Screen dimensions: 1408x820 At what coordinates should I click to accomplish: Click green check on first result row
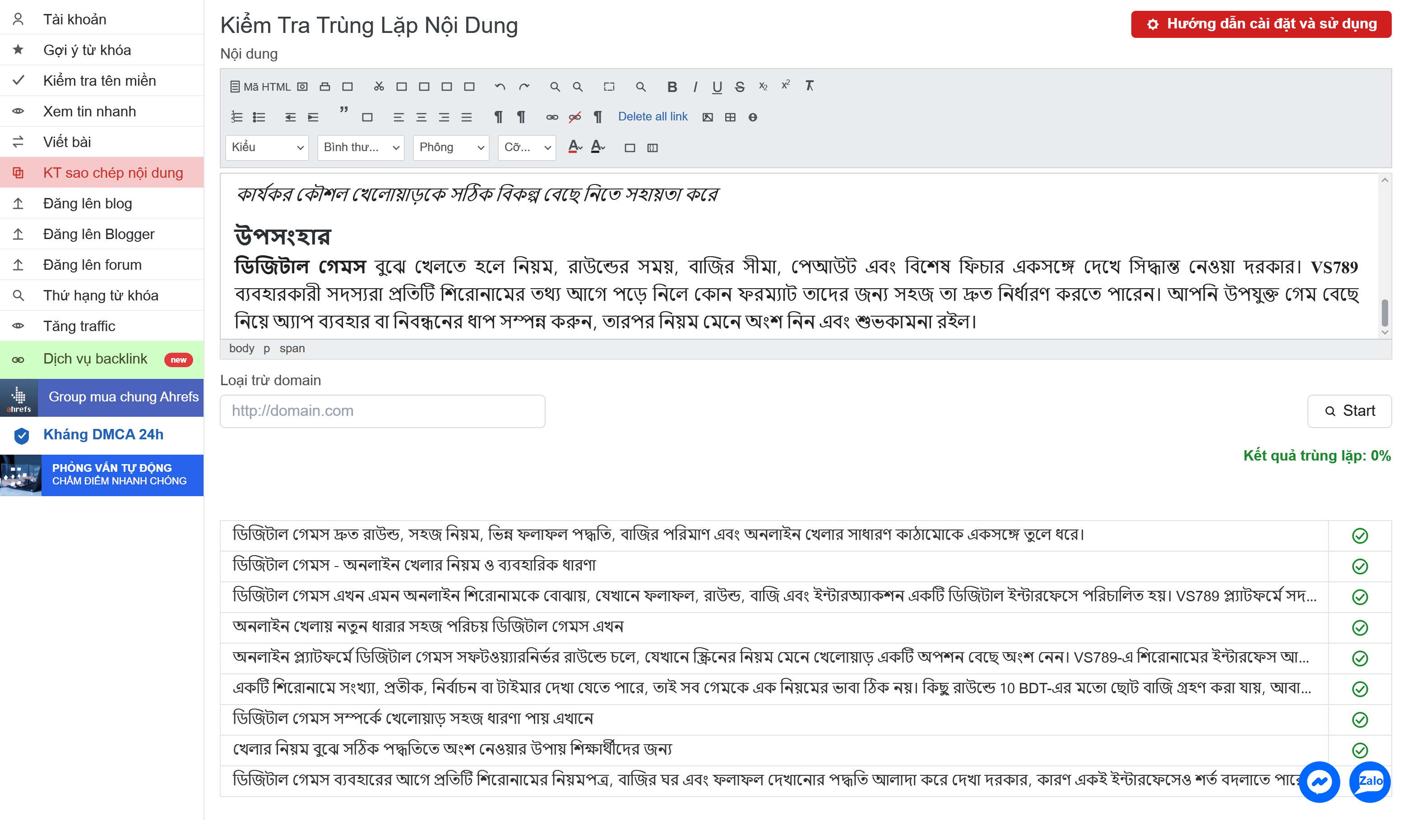click(1359, 536)
